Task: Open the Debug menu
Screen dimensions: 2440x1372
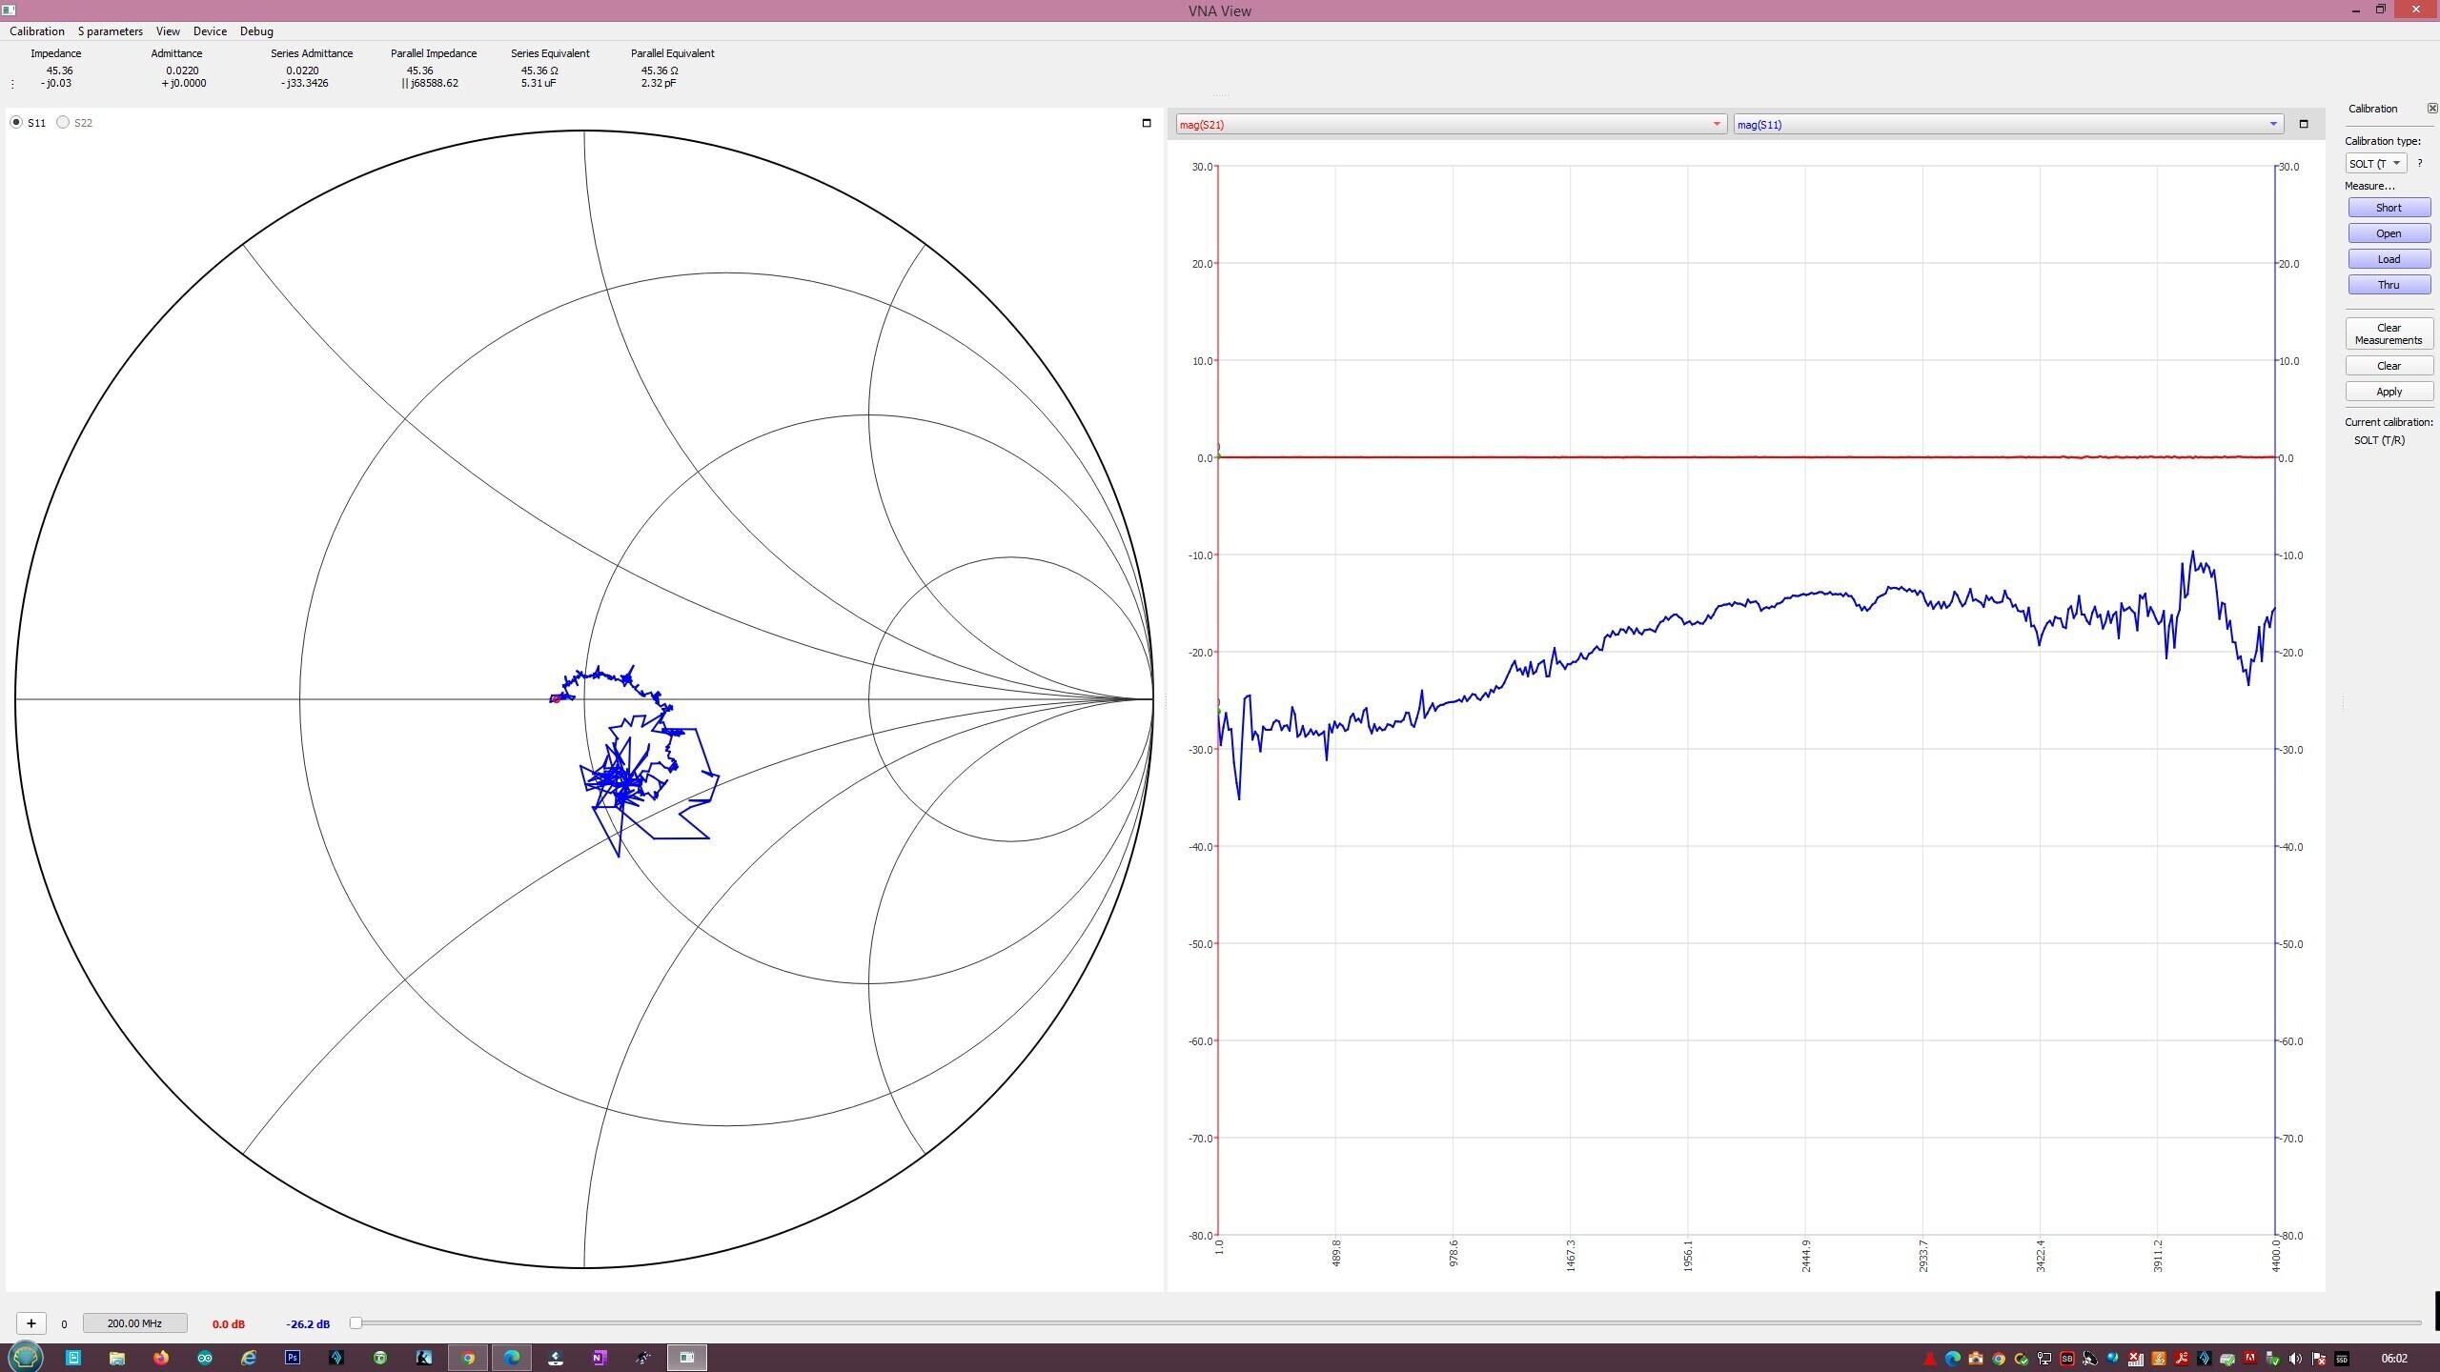Action: click(256, 31)
